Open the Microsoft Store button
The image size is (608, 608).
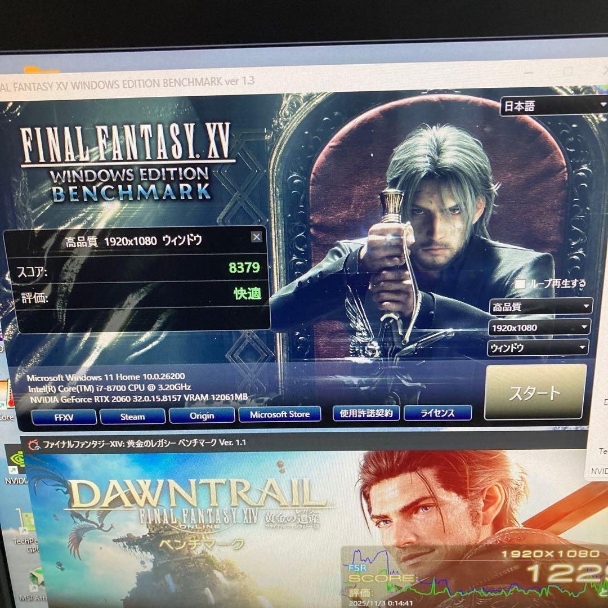click(280, 414)
